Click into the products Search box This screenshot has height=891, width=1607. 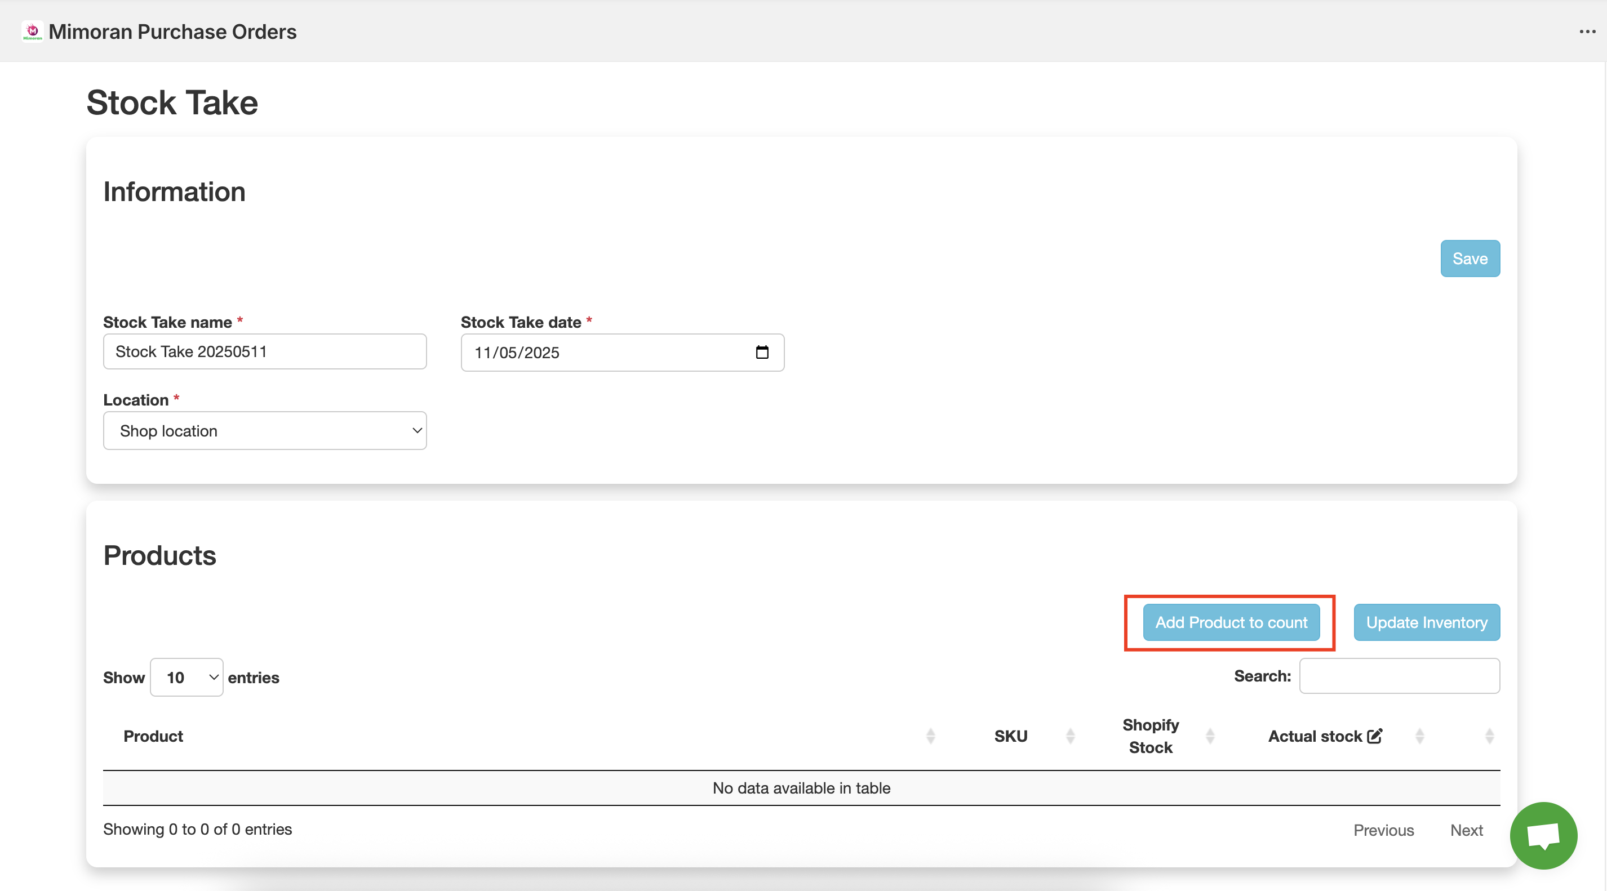1399,676
